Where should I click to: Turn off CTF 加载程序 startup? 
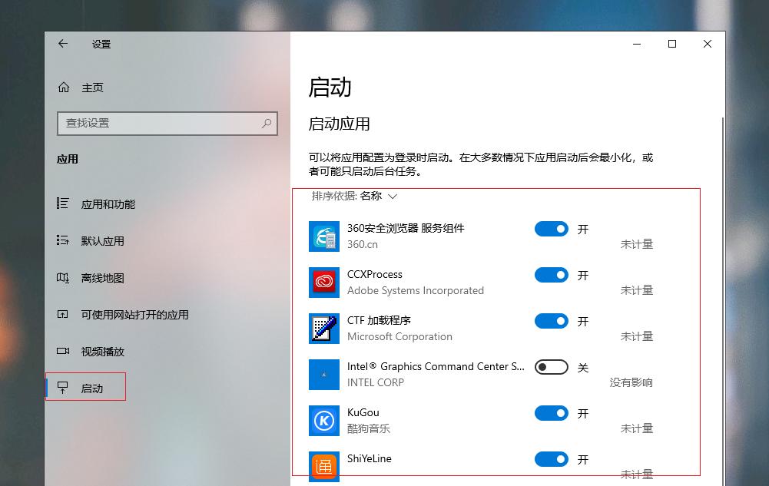click(x=551, y=321)
